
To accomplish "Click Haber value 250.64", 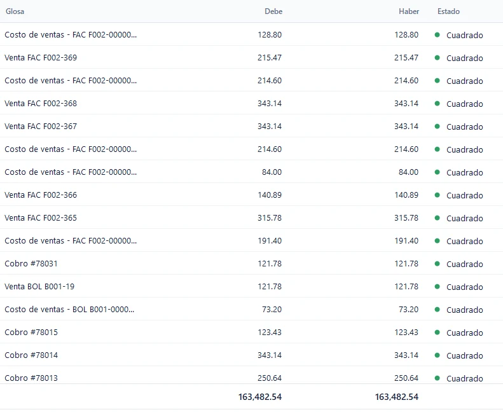I will pyautogui.click(x=406, y=378).
